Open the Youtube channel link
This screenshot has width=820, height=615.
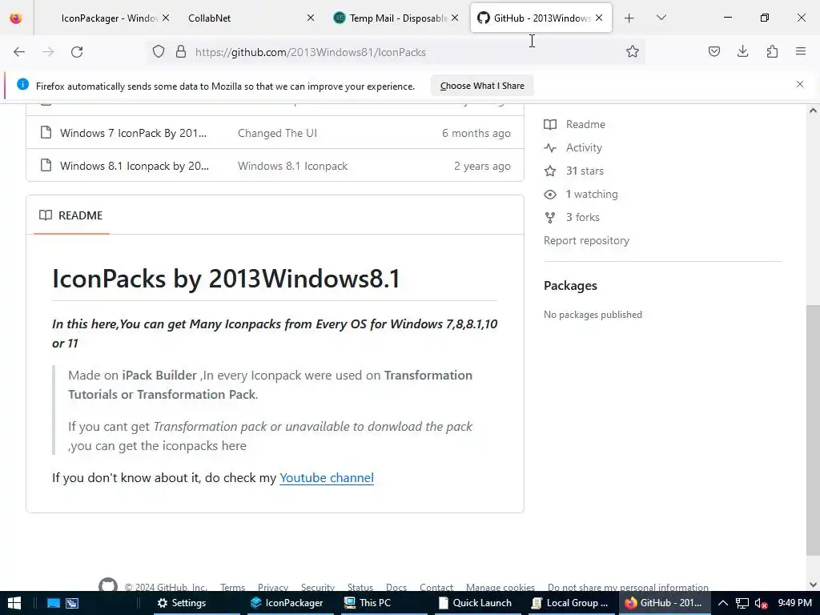[x=327, y=478]
